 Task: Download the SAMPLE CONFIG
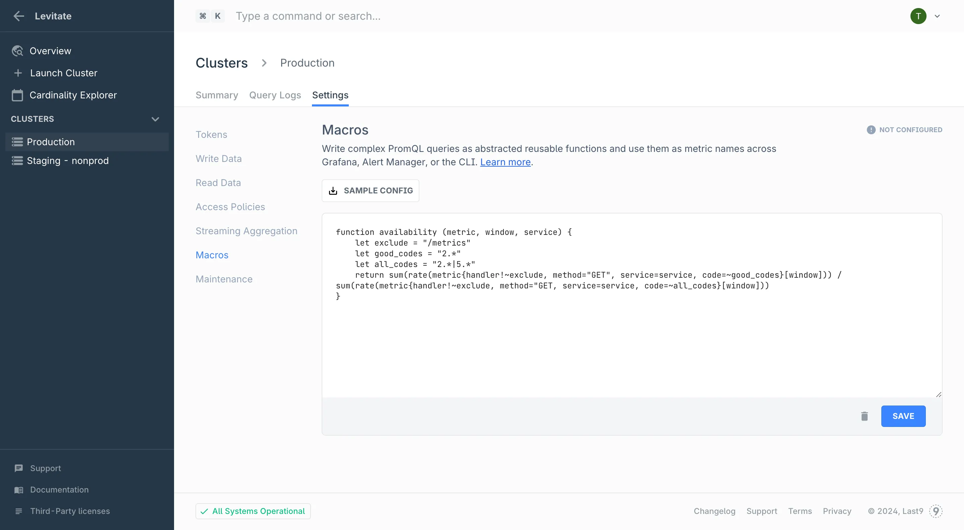tap(370, 191)
